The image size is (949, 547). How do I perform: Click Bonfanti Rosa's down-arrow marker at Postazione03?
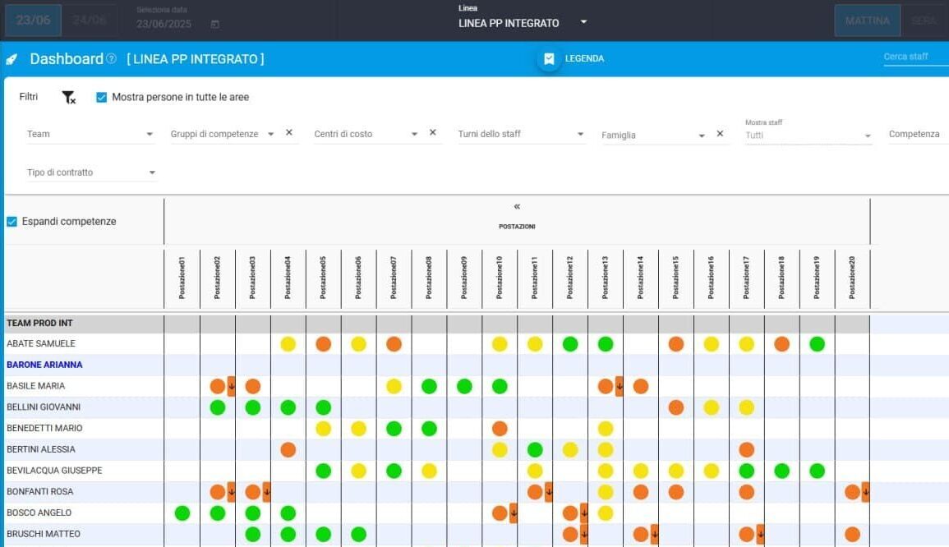tap(266, 492)
